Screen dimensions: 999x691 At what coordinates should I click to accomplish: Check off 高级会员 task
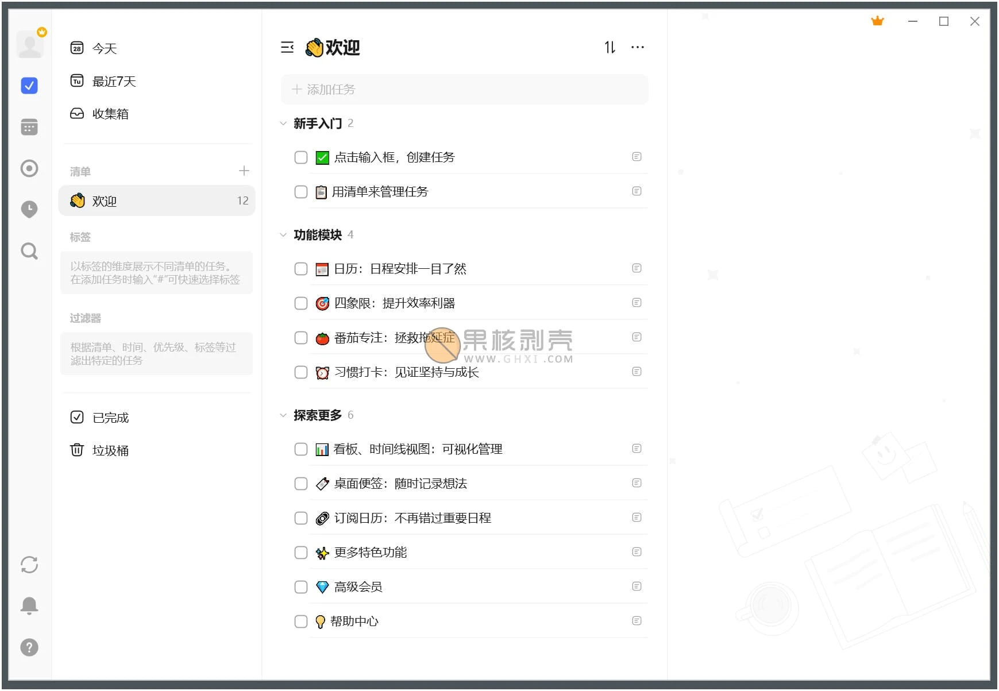click(x=301, y=587)
